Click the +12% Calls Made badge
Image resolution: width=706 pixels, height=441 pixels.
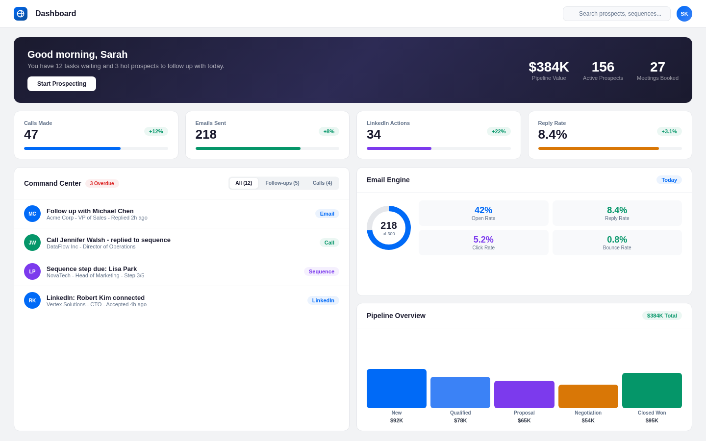[x=156, y=131]
